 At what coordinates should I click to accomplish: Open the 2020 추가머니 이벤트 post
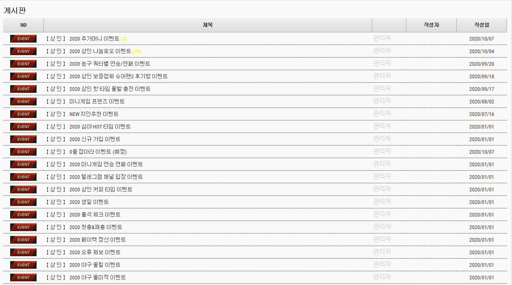click(94, 39)
